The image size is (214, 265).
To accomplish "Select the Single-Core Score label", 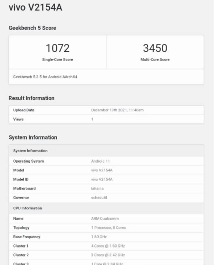I will click(57, 60).
